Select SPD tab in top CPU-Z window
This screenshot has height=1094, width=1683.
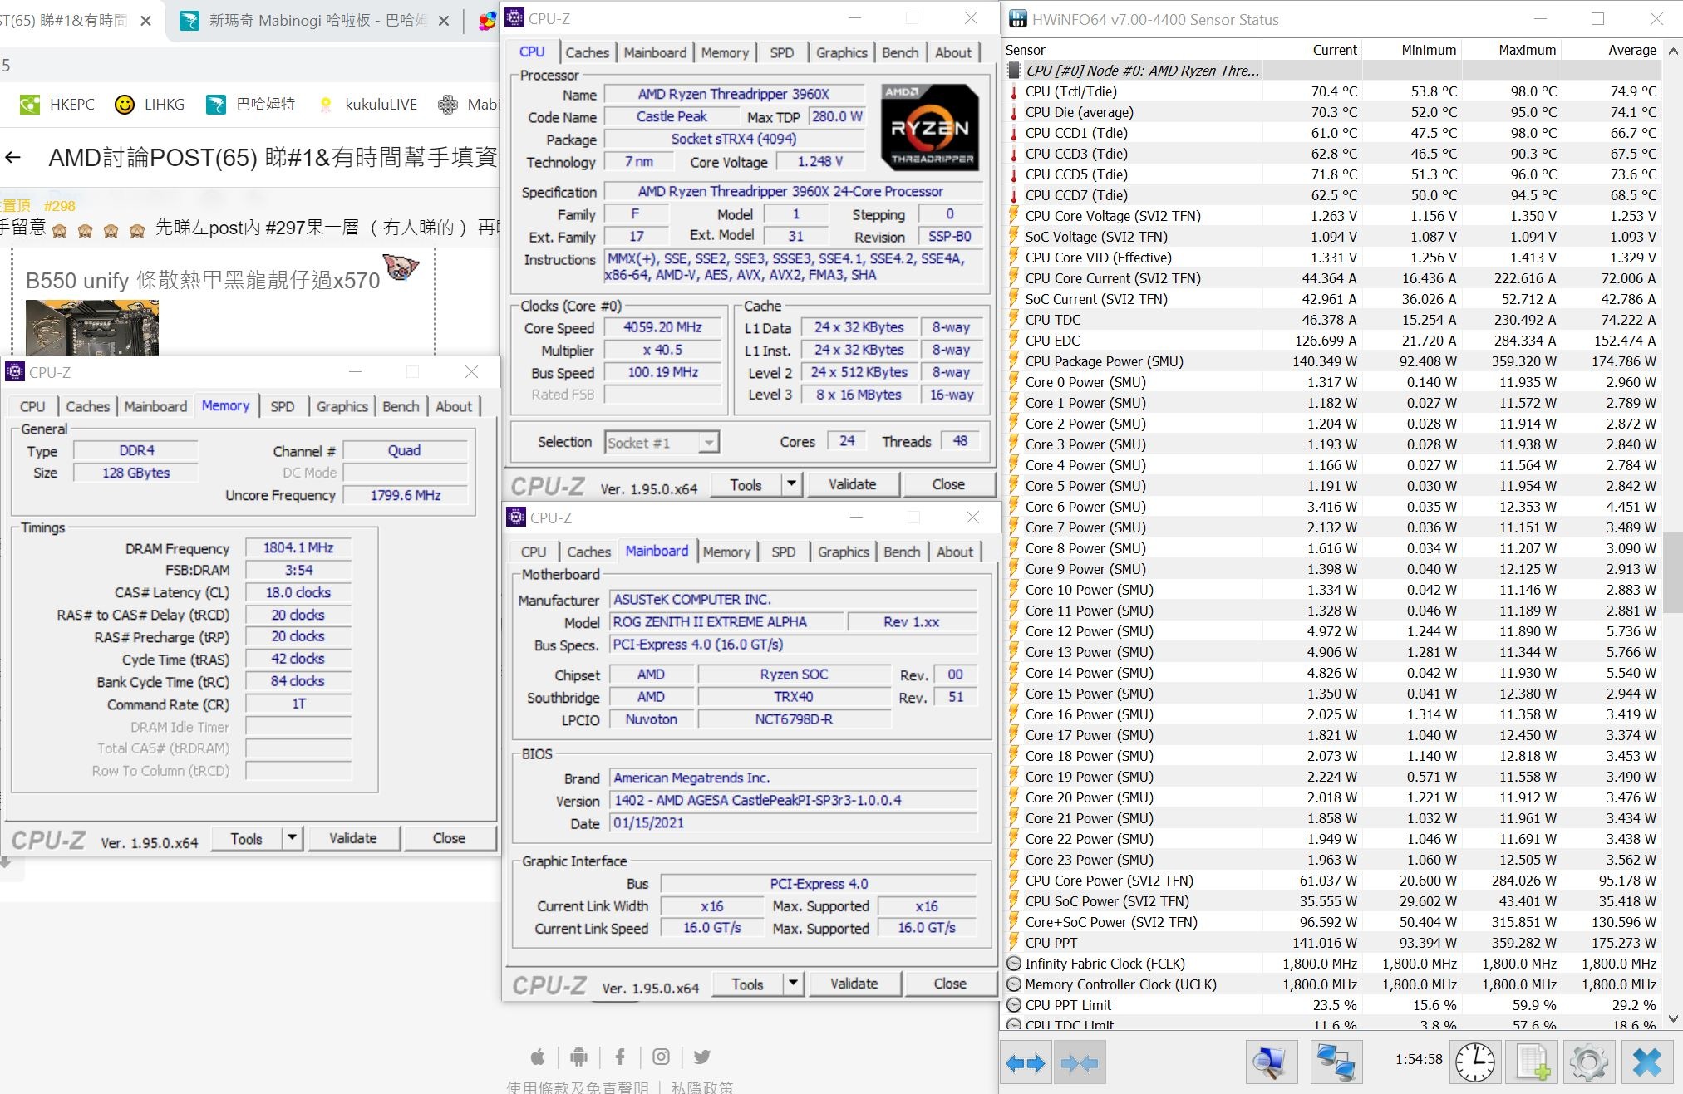pos(781,52)
